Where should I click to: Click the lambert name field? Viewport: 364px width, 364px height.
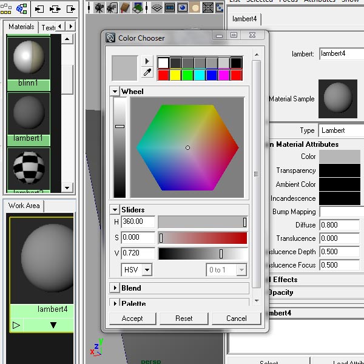[342, 53]
